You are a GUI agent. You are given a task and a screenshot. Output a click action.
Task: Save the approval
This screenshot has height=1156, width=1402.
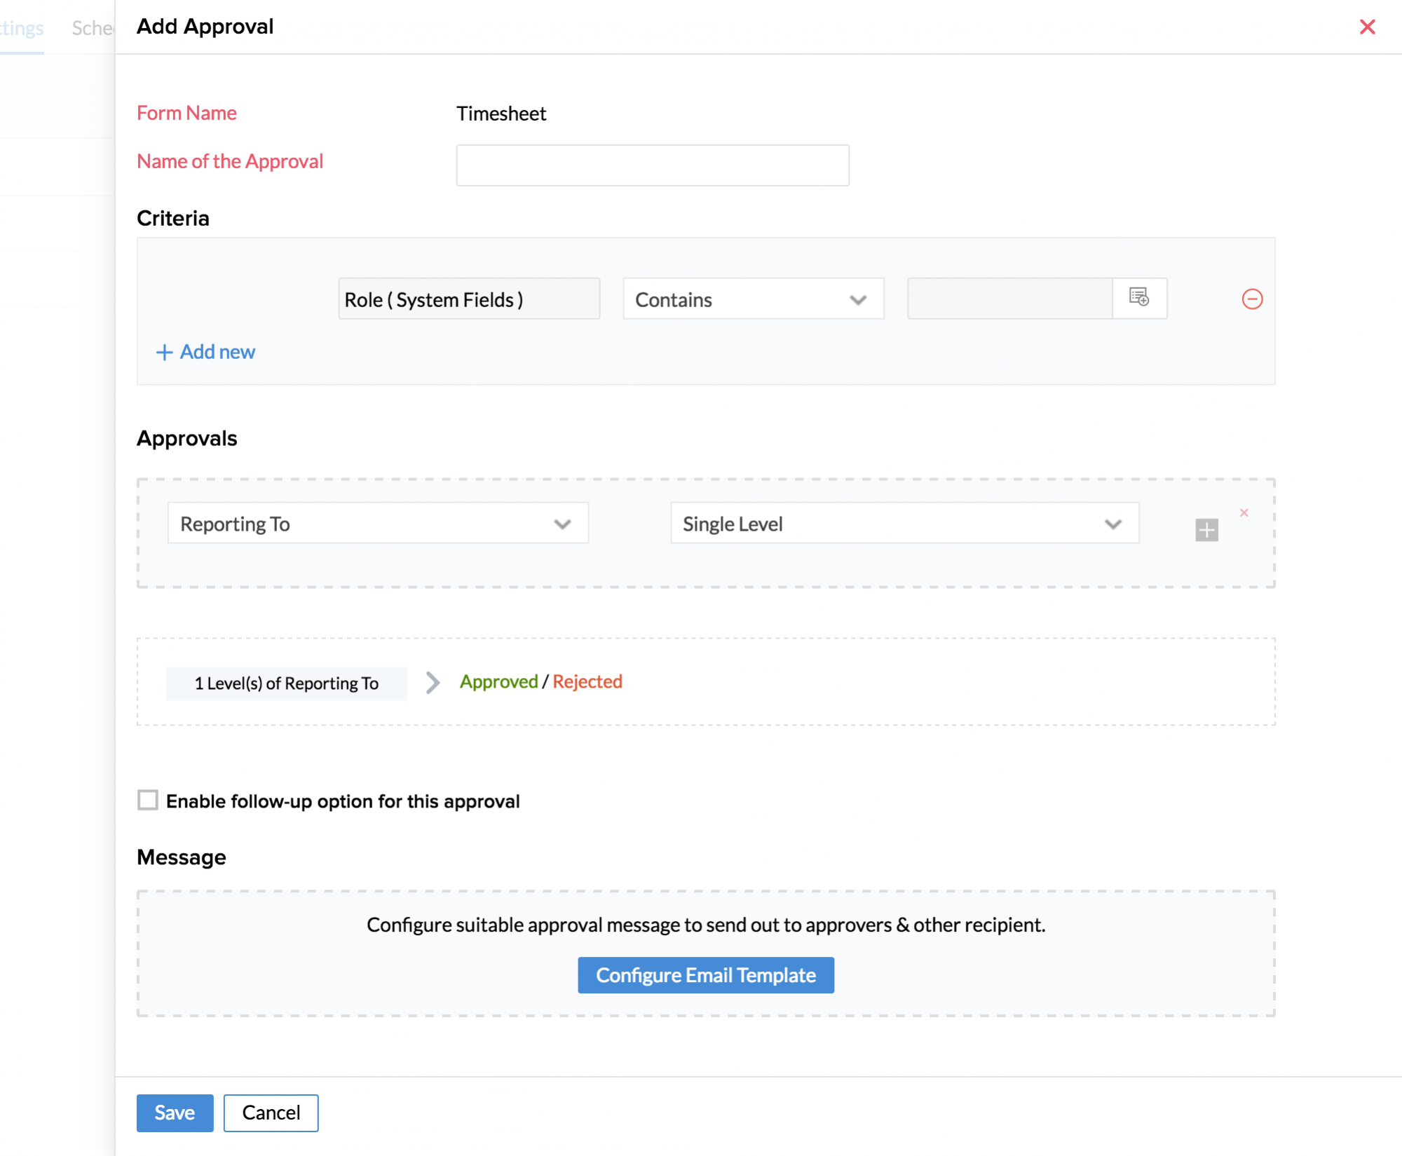[175, 1113]
